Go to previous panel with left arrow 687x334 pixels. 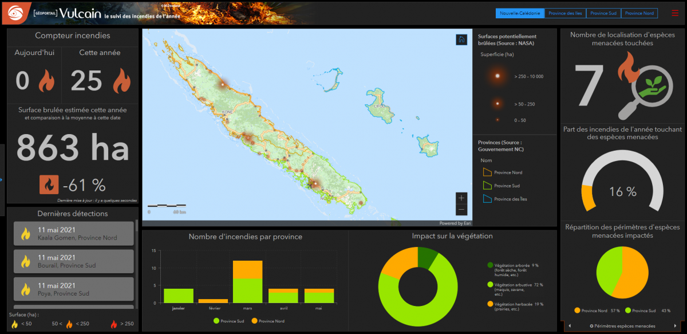[x=569, y=326]
